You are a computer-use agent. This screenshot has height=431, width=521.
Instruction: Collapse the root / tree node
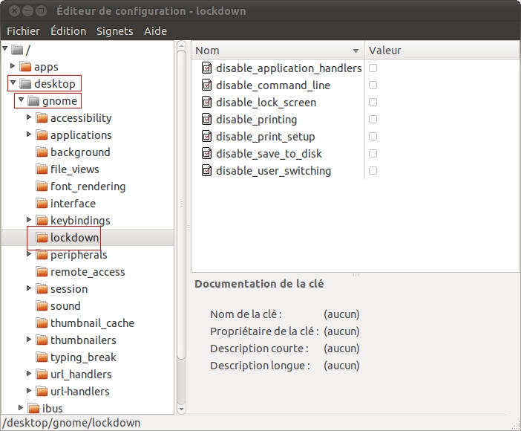click(x=4, y=49)
